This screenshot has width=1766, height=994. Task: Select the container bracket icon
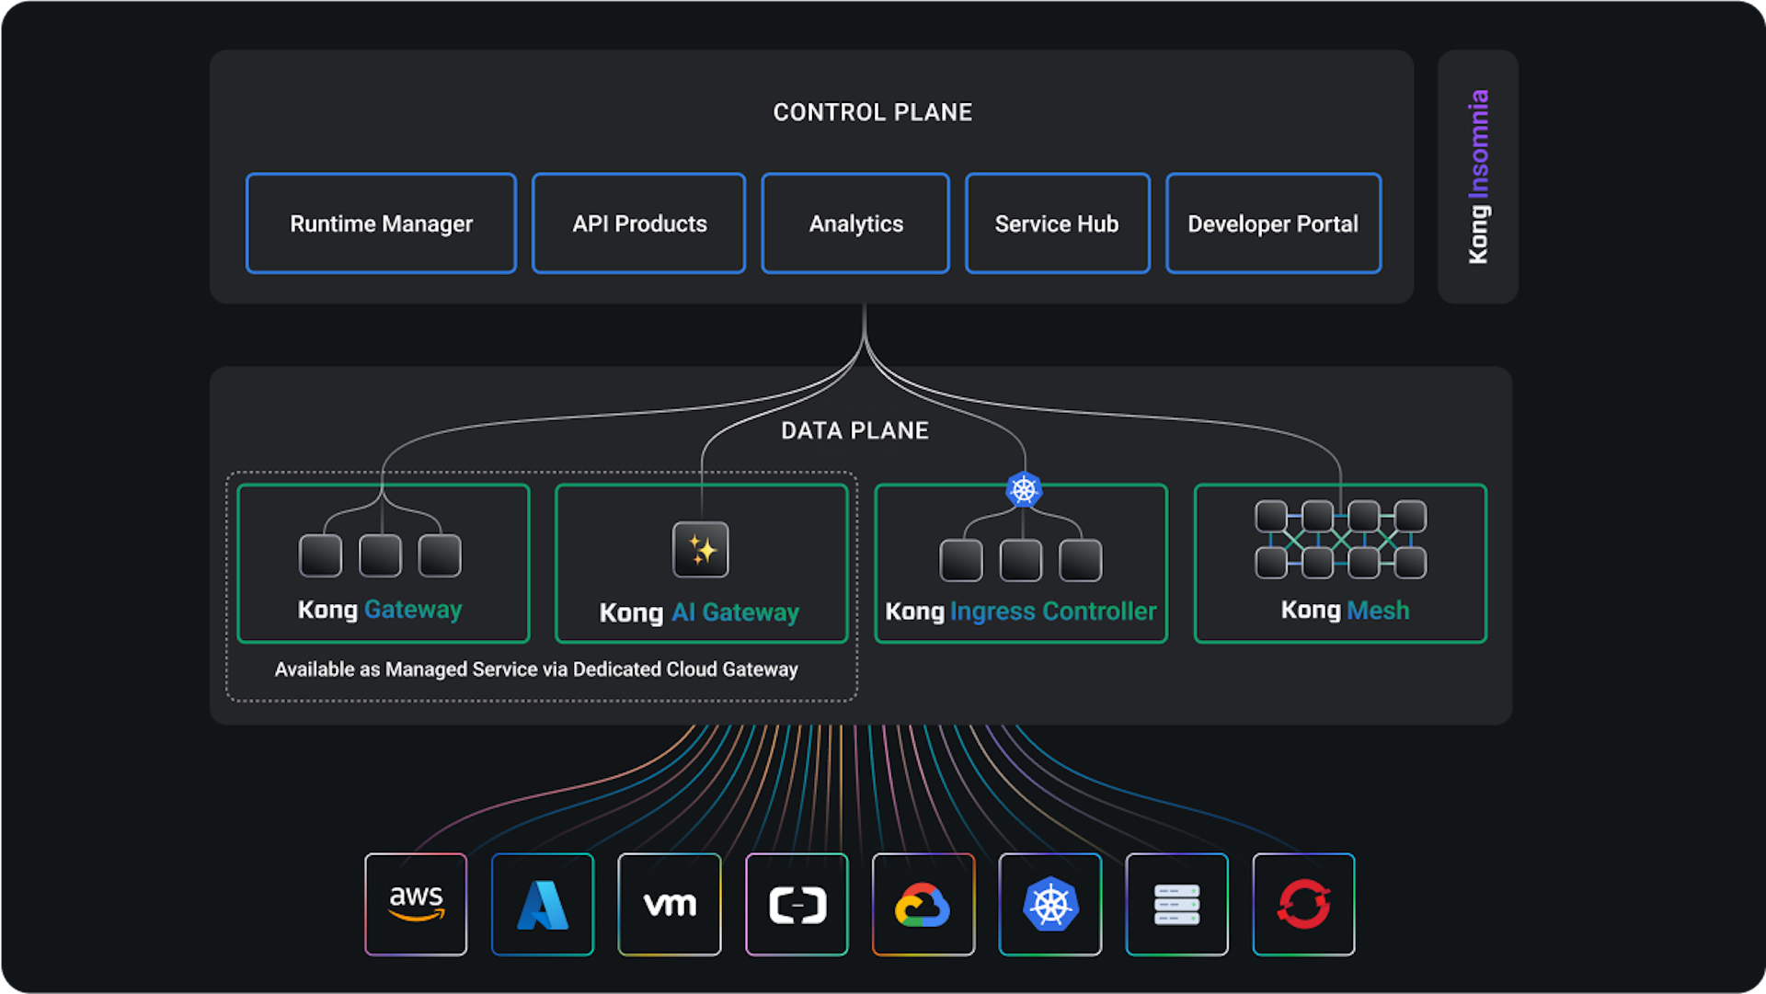(x=797, y=904)
